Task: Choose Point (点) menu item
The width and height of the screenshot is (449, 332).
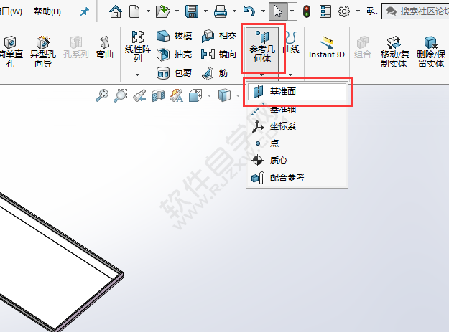Action: (297, 143)
